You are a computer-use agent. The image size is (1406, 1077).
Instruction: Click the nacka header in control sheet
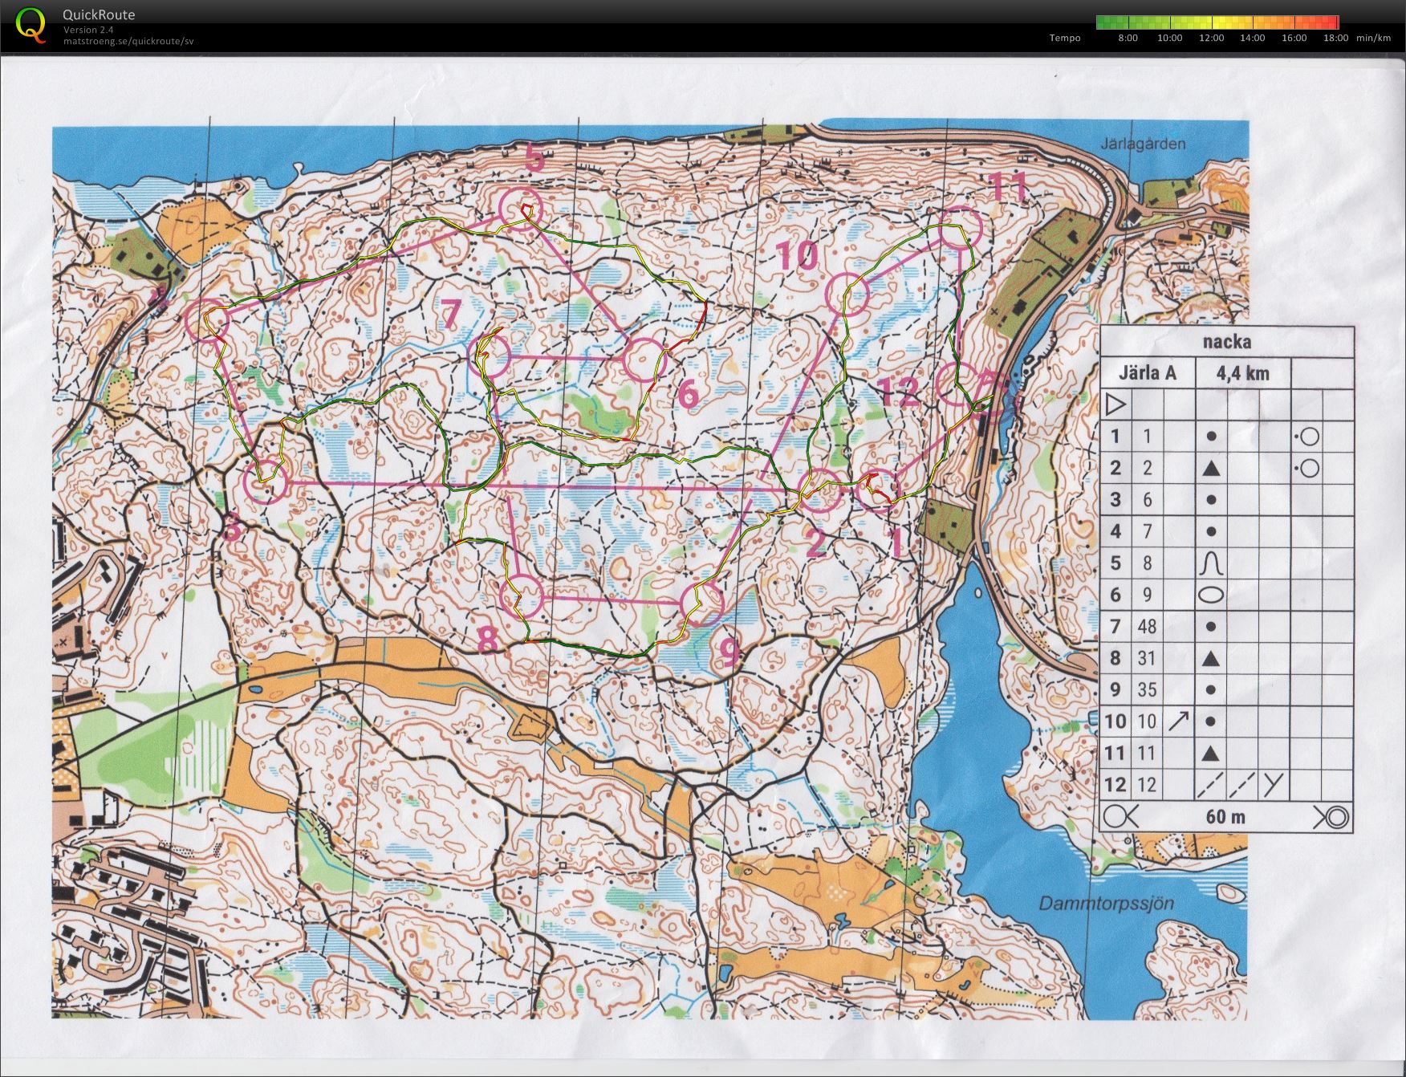[x=1226, y=342]
